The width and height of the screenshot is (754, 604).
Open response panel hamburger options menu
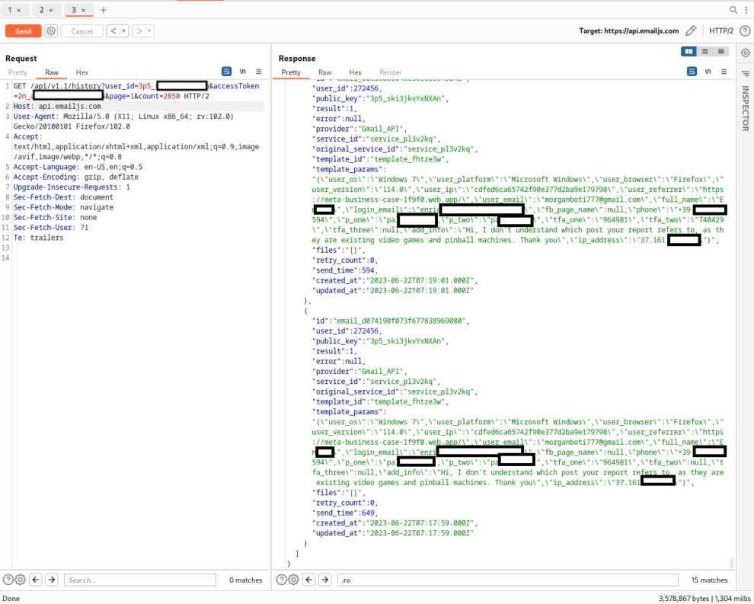coord(724,72)
